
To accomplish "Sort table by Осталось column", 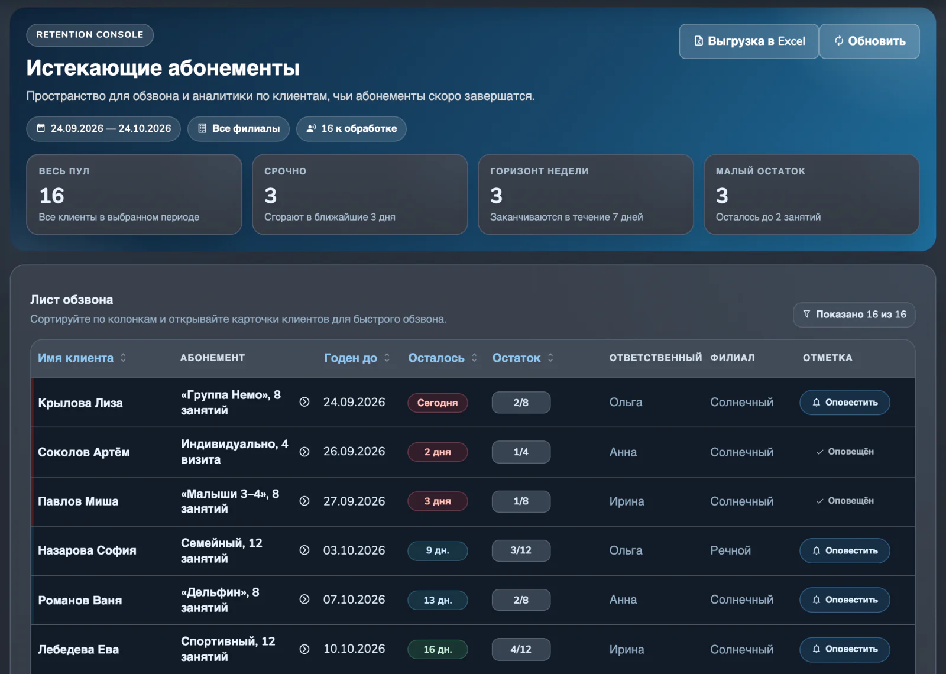I will click(436, 358).
